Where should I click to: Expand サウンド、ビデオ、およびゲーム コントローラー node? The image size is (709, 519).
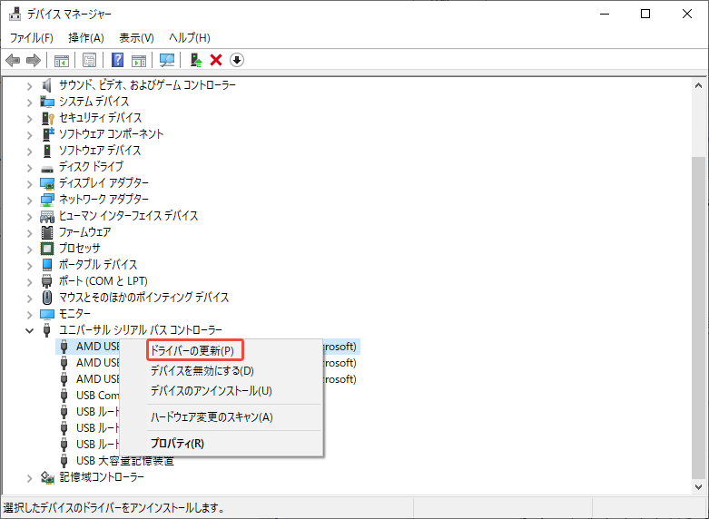[x=29, y=86]
